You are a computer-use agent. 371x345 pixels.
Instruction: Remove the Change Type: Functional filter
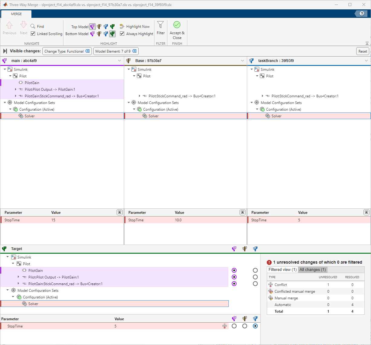click(88, 51)
